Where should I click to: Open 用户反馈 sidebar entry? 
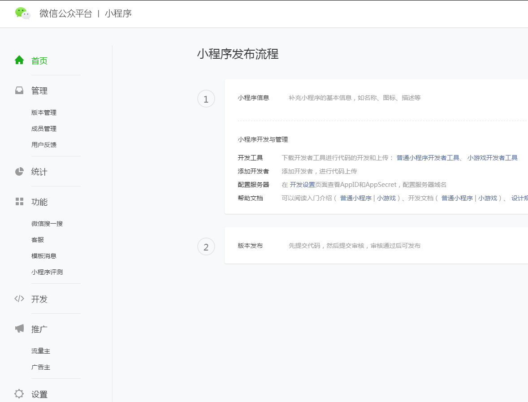[x=44, y=145]
